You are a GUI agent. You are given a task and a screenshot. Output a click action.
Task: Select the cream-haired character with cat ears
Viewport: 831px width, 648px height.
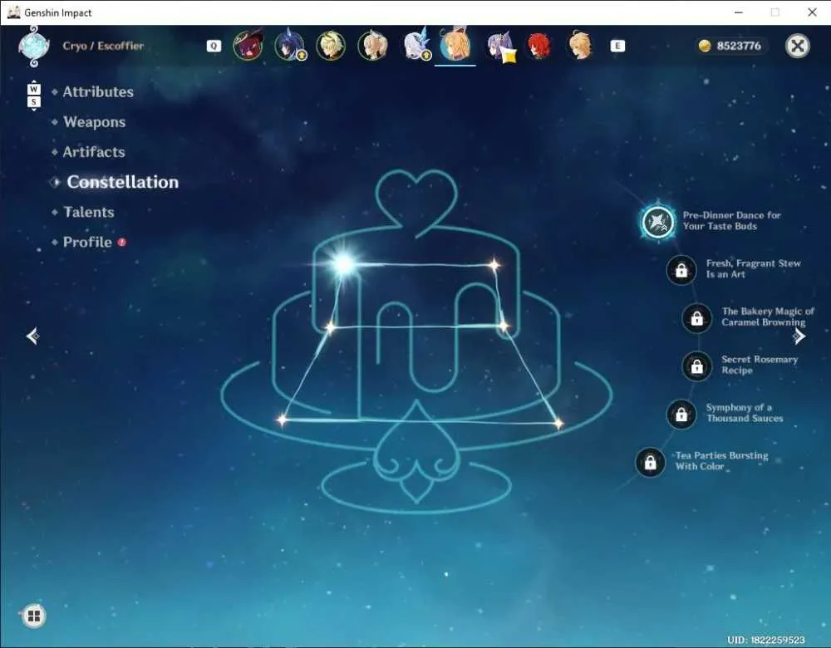point(372,46)
